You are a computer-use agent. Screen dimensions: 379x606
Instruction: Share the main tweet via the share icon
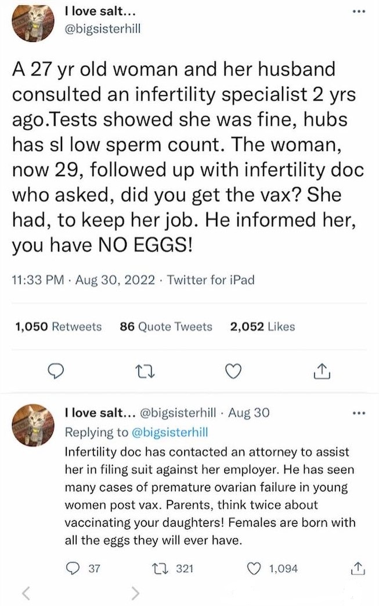coord(321,371)
